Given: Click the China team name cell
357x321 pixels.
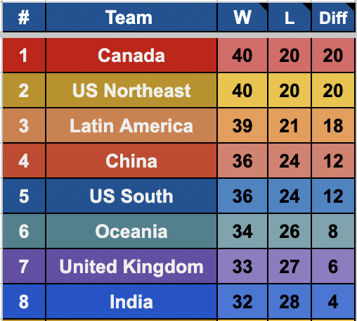Looking at the screenshot, I should pos(131,160).
